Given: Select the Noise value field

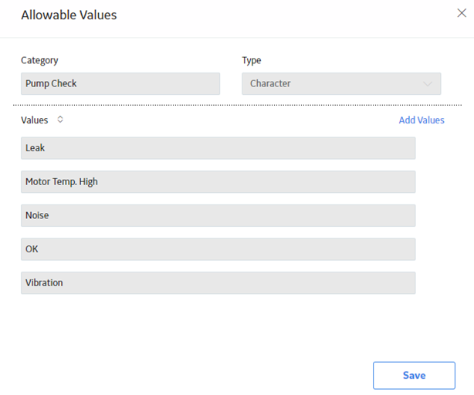Looking at the screenshot, I should click(x=218, y=215).
